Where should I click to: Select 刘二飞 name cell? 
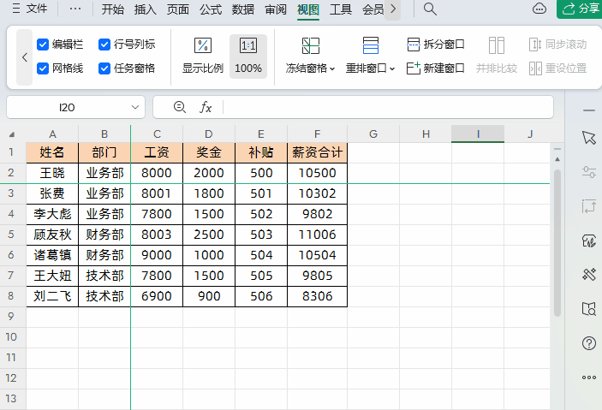pos(52,296)
